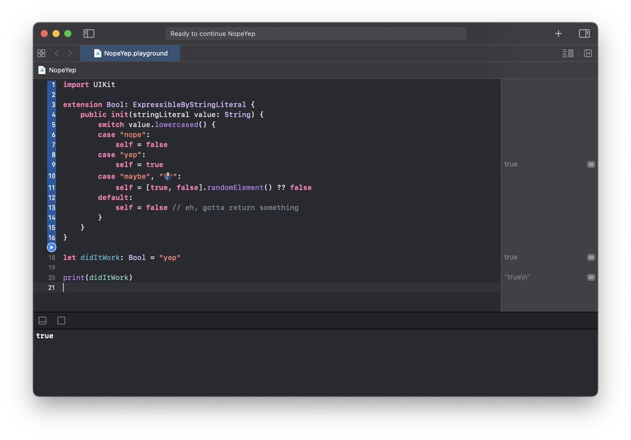Click the "true\n" result text in sidebar
The image size is (631, 440).
517,277
